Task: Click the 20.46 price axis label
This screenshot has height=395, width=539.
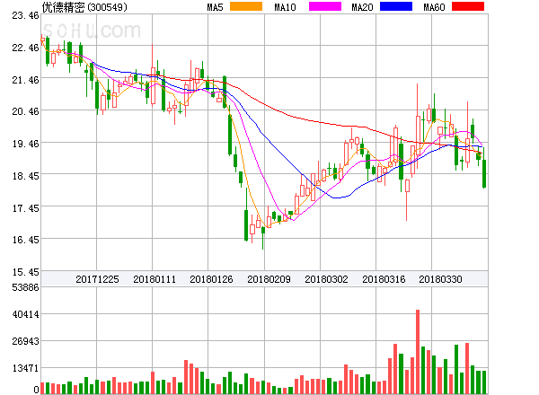Action: [x=25, y=111]
